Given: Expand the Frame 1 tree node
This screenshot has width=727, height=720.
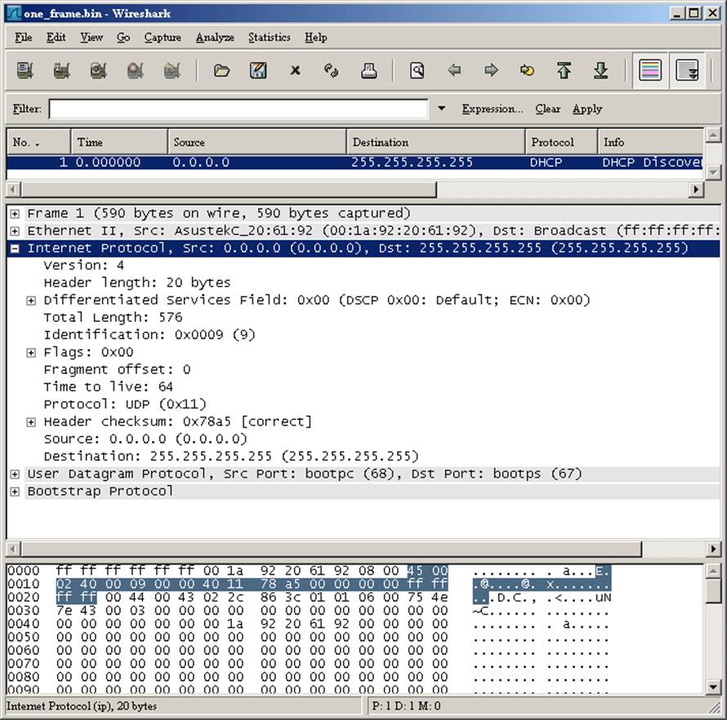Looking at the screenshot, I should [15, 214].
